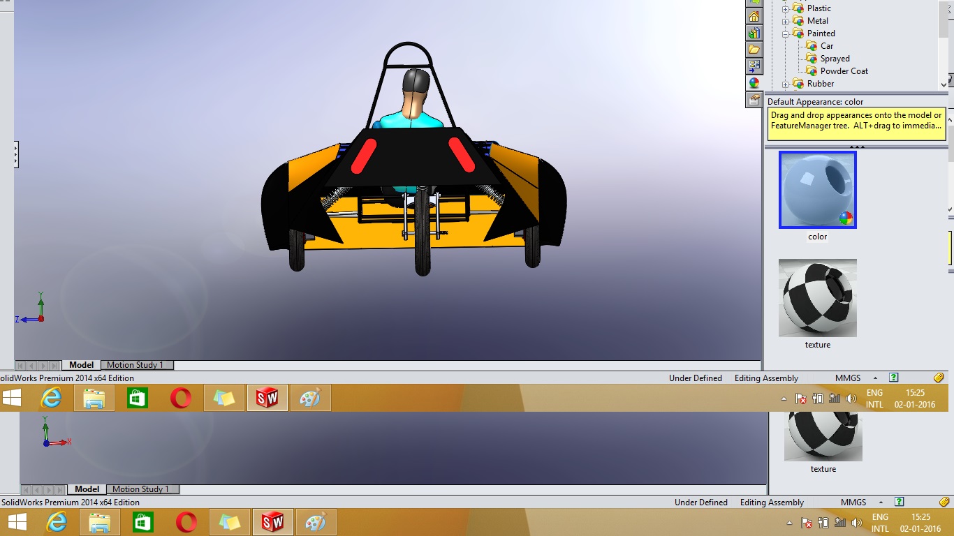This screenshot has width=954, height=536.
Task: Click the yellow tag icon in upper status bar
Action: (939, 378)
